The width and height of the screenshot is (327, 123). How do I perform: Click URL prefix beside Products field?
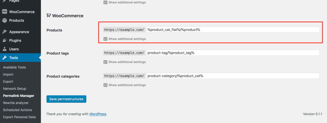(x=124, y=29)
